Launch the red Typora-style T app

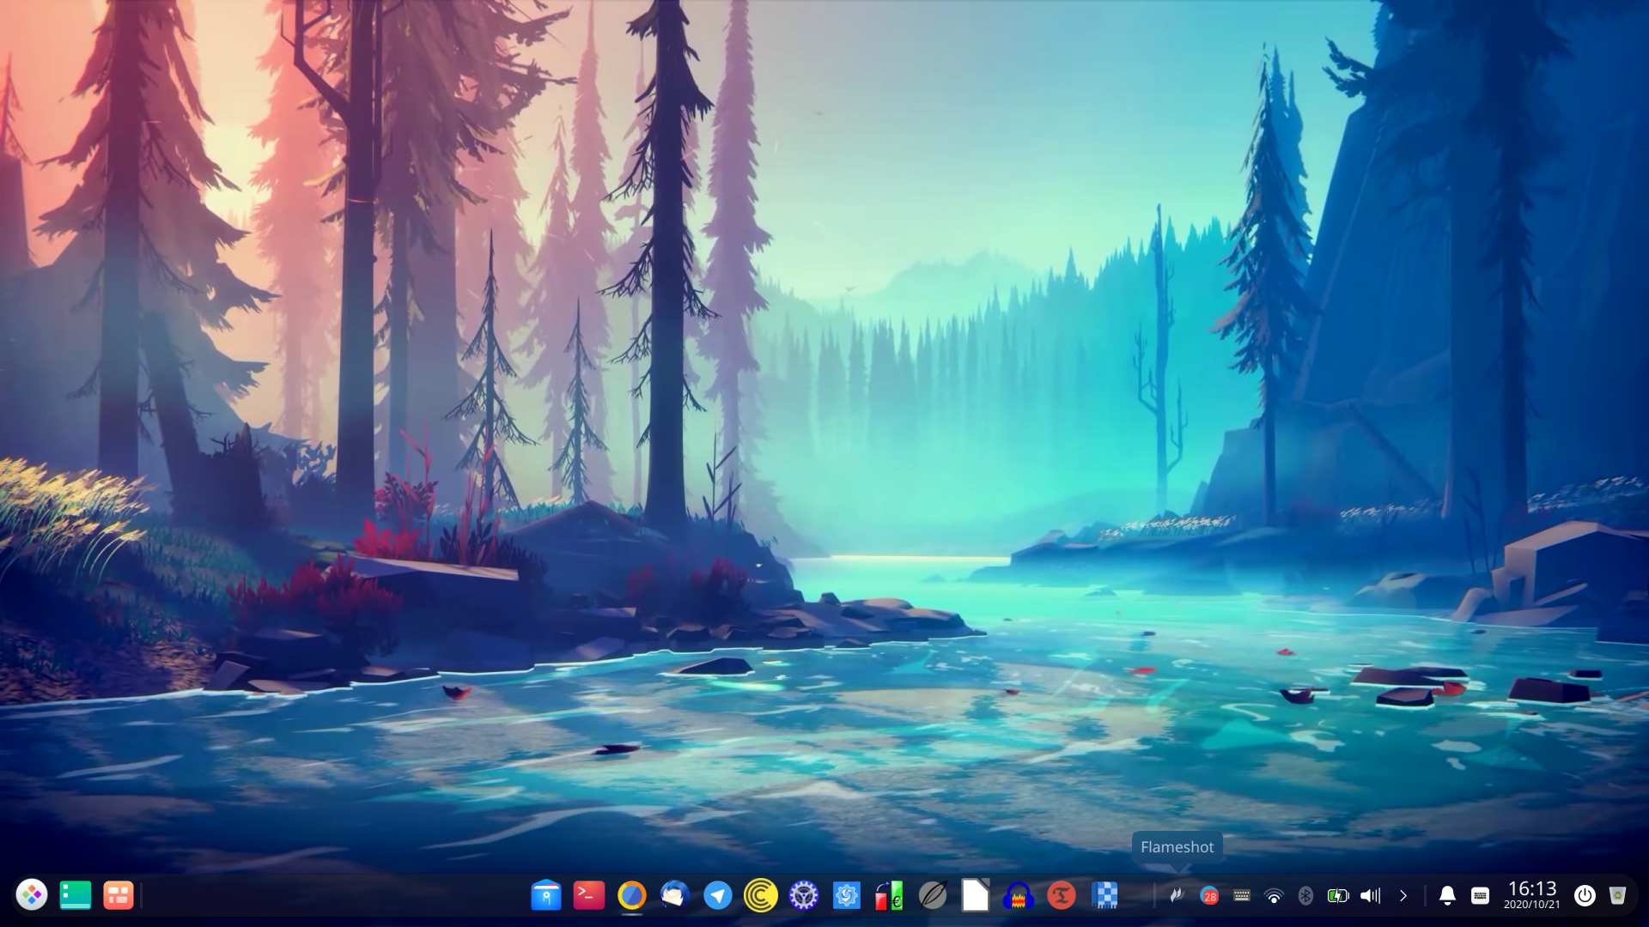tap(1062, 895)
